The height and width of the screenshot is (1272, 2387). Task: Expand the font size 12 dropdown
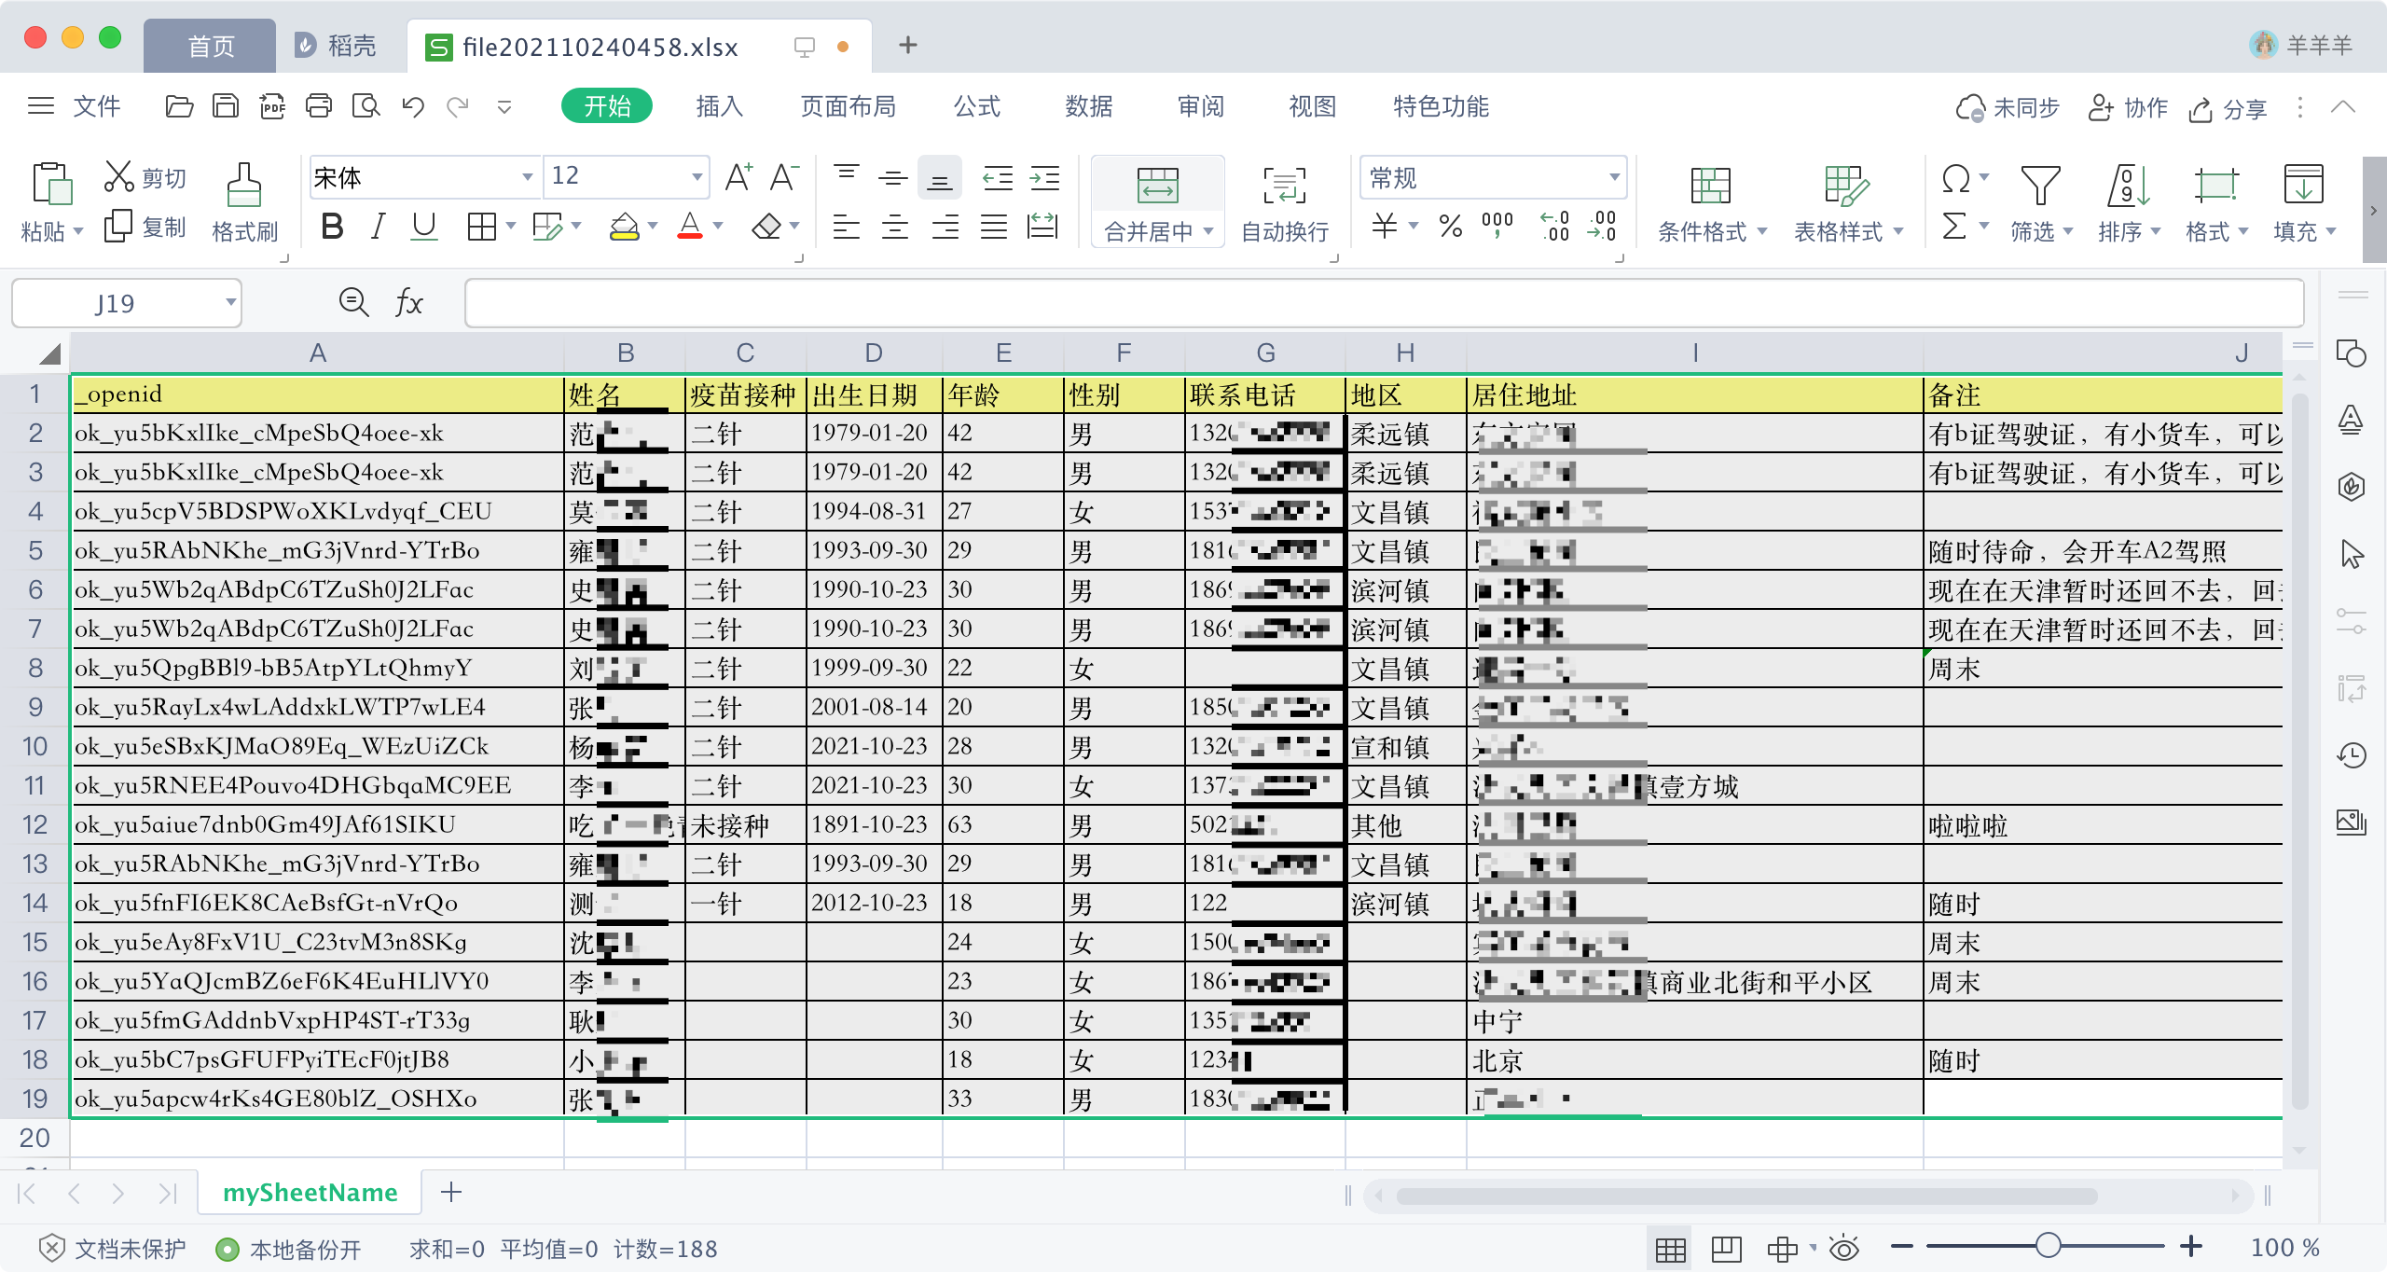point(697,176)
